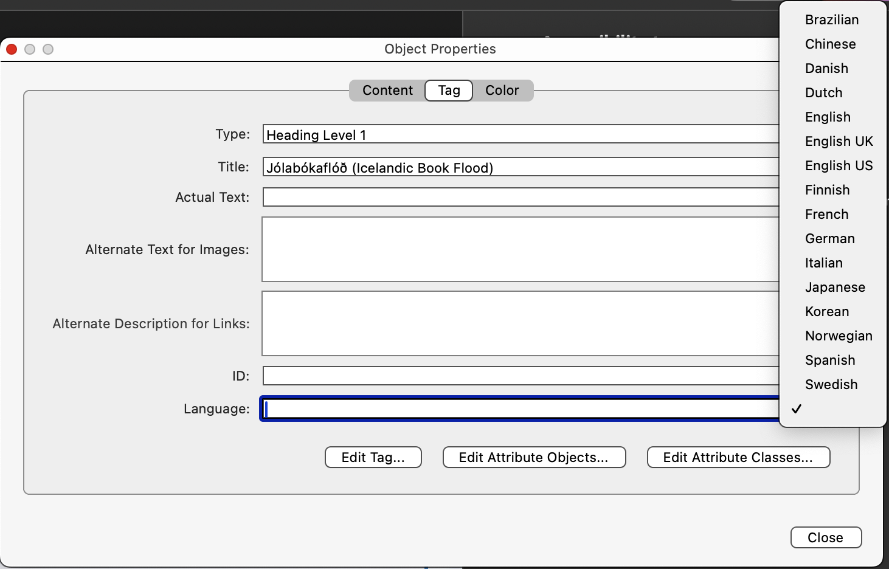Select French in the language dropdown
The width and height of the screenshot is (889, 569).
click(826, 214)
